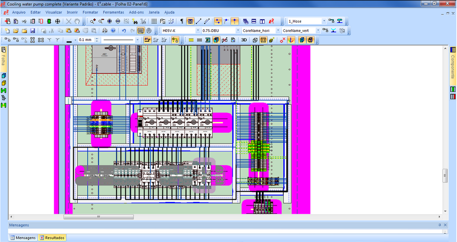
Task: Open the H05V-K wire type dropdown
Action: click(x=198, y=31)
